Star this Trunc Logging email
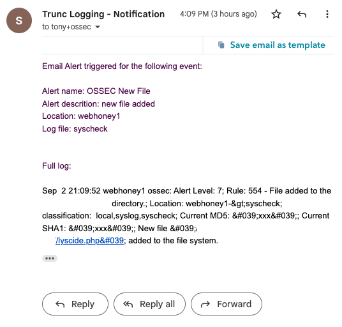The width and height of the screenshot is (342, 327). click(276, 14)
